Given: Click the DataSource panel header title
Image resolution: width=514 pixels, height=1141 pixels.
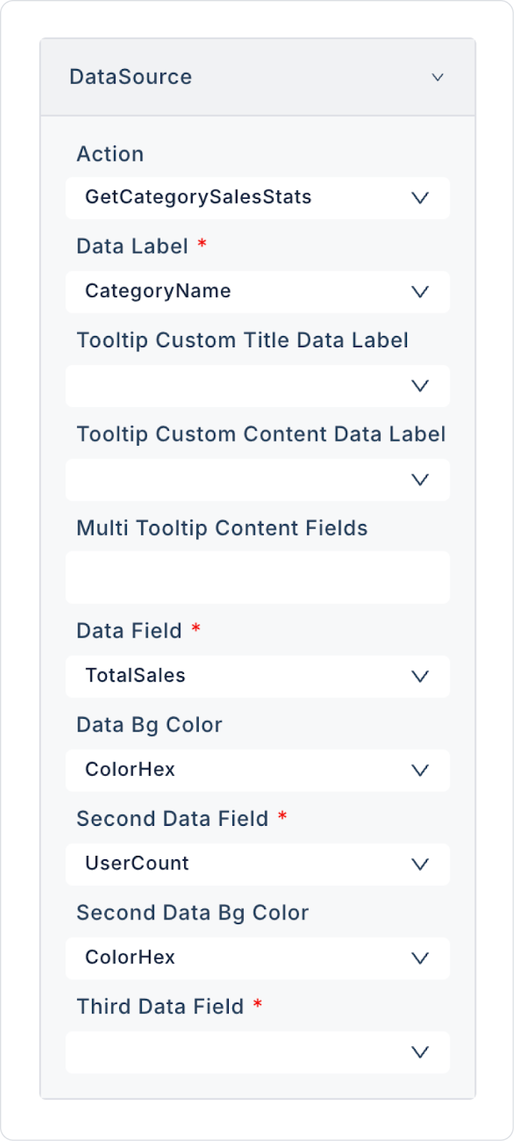Looking at the screenshot, I should [130, 77].
